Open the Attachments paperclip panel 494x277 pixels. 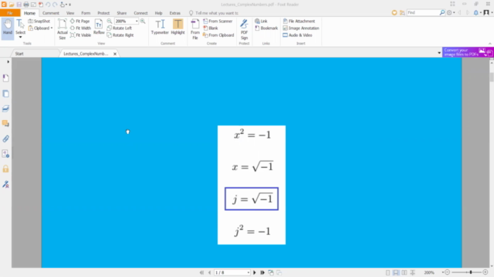point(5,138)
